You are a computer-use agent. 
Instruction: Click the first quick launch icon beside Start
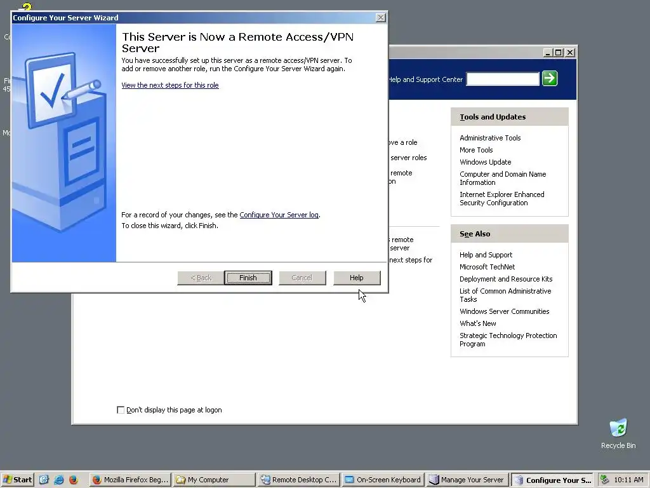tap(44, 480)
